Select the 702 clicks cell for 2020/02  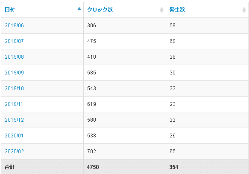coord(125,151)
